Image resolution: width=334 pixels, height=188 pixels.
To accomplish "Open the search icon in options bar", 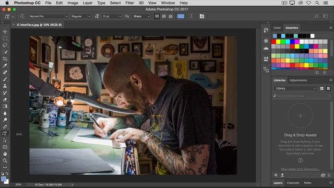I will (316, 16).
